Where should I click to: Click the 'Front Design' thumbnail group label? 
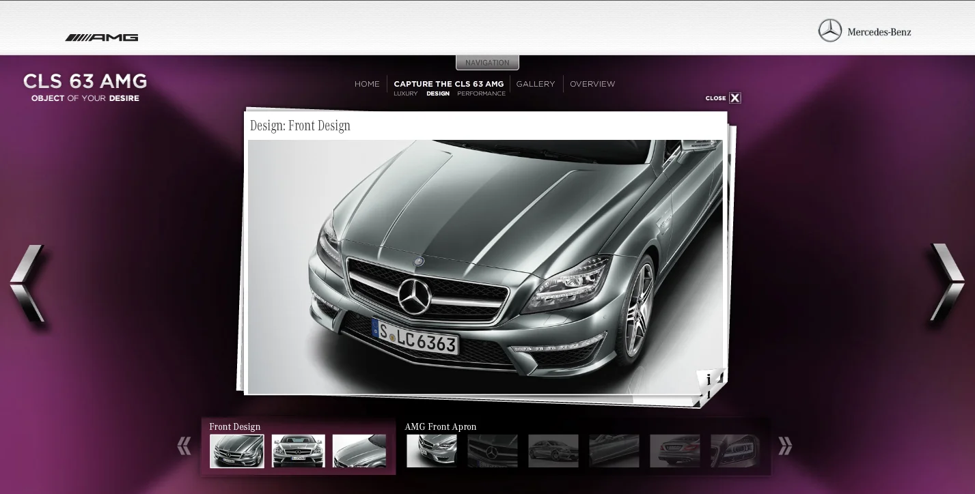tap(235, 426)
